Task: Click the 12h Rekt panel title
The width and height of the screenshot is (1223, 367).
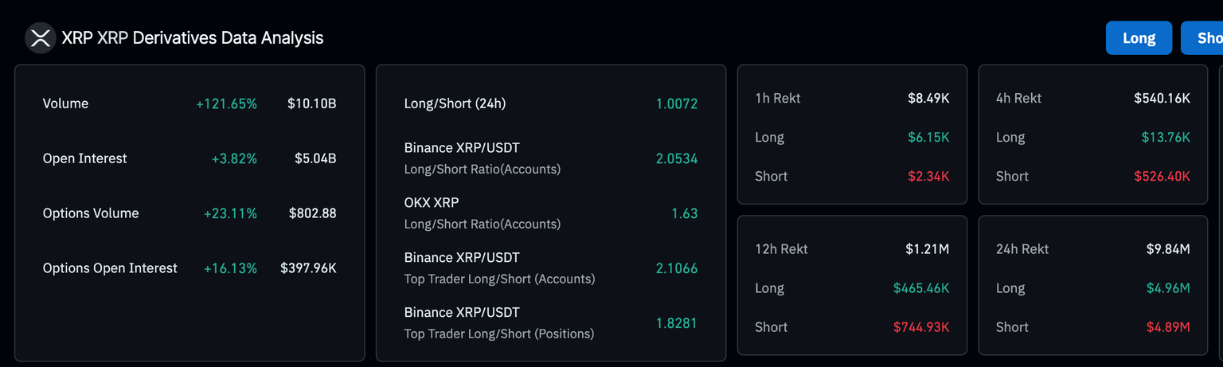Action: click(x=781, y=249)
